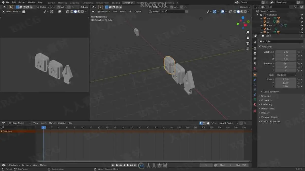Viewport: 305px width, 171px height.
Task: Hide the Cube.002 object via eye icon
Action: pyautogui.click(x=302, y=26)
